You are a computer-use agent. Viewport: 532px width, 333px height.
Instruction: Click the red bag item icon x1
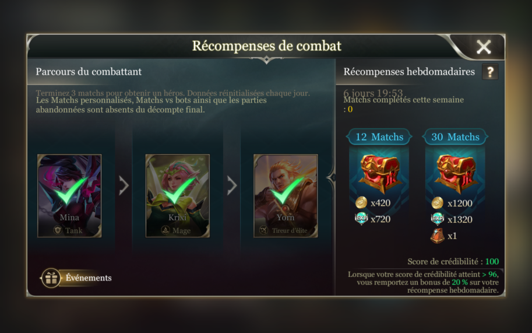pos(438,236)
